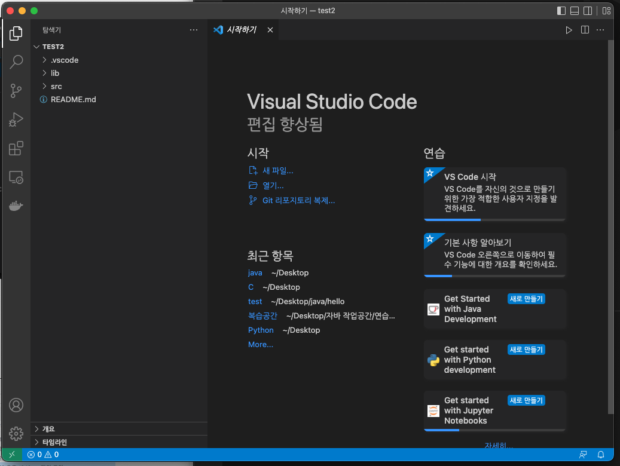
Task: Open notifications bell in status bar
Action: coord(601,455)
